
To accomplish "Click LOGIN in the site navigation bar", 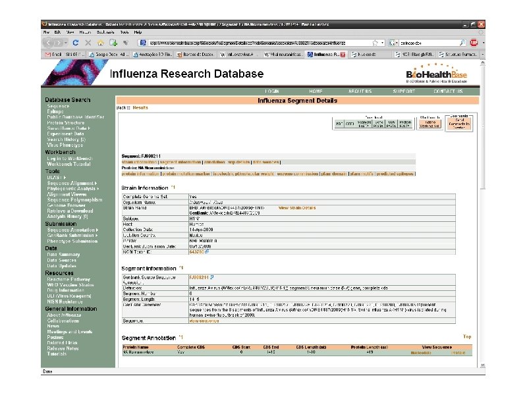I will (x=272, y=92).
